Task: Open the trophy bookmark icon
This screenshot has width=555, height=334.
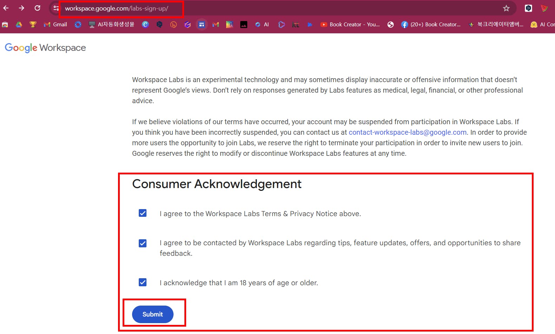Action: click(33, 25)
